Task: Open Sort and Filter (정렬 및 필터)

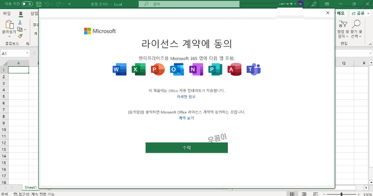Action: [x=343, y=29]
